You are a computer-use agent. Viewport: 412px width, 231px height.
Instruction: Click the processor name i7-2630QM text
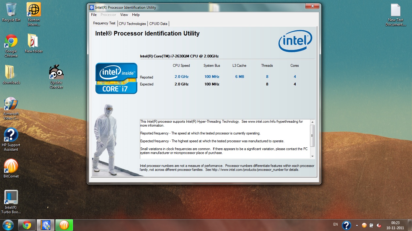pos(179,56)
